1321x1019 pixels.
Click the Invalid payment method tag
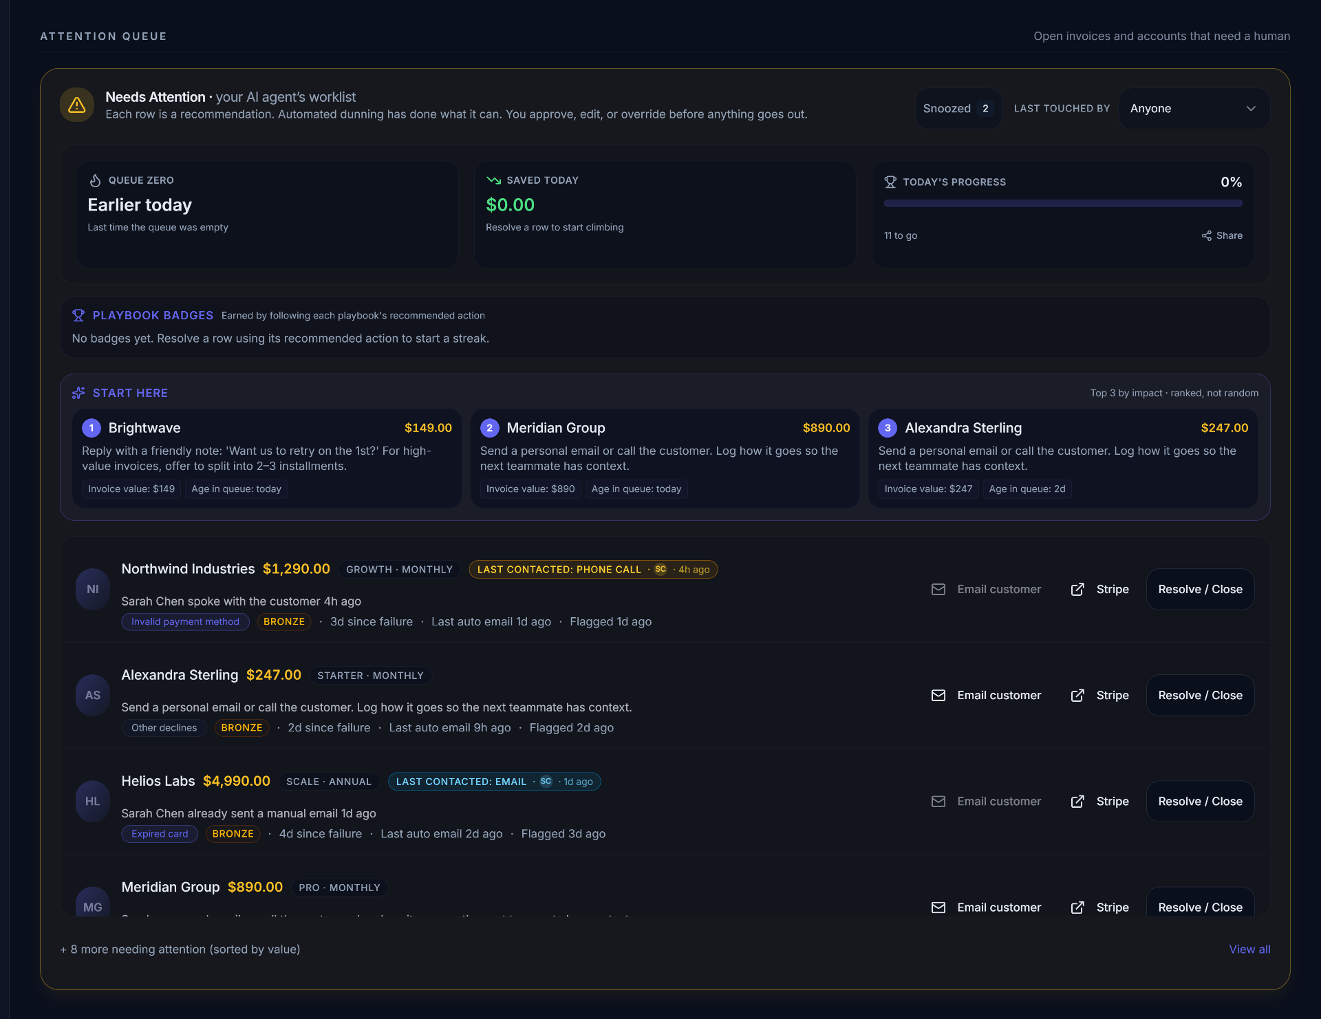[185, 621]
